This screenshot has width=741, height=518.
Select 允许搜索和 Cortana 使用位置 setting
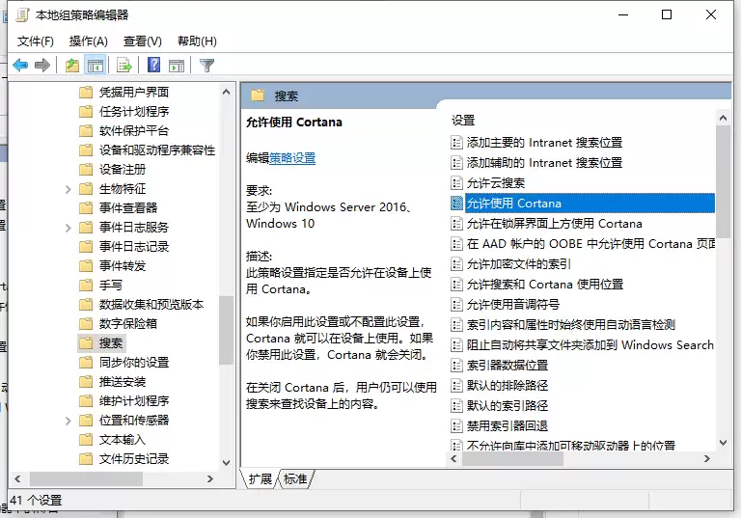(545, 284)
